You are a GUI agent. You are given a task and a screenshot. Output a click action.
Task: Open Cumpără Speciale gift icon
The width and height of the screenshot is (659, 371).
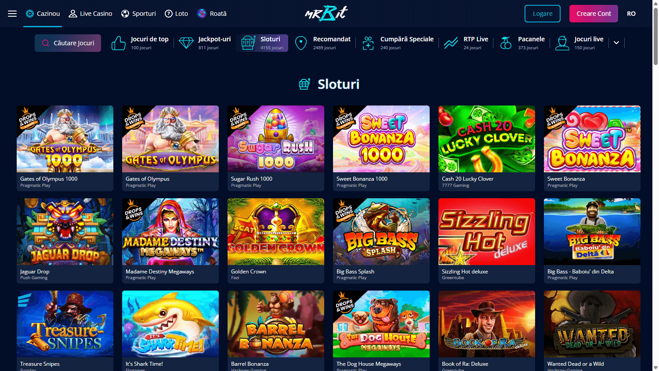[368, 43]
